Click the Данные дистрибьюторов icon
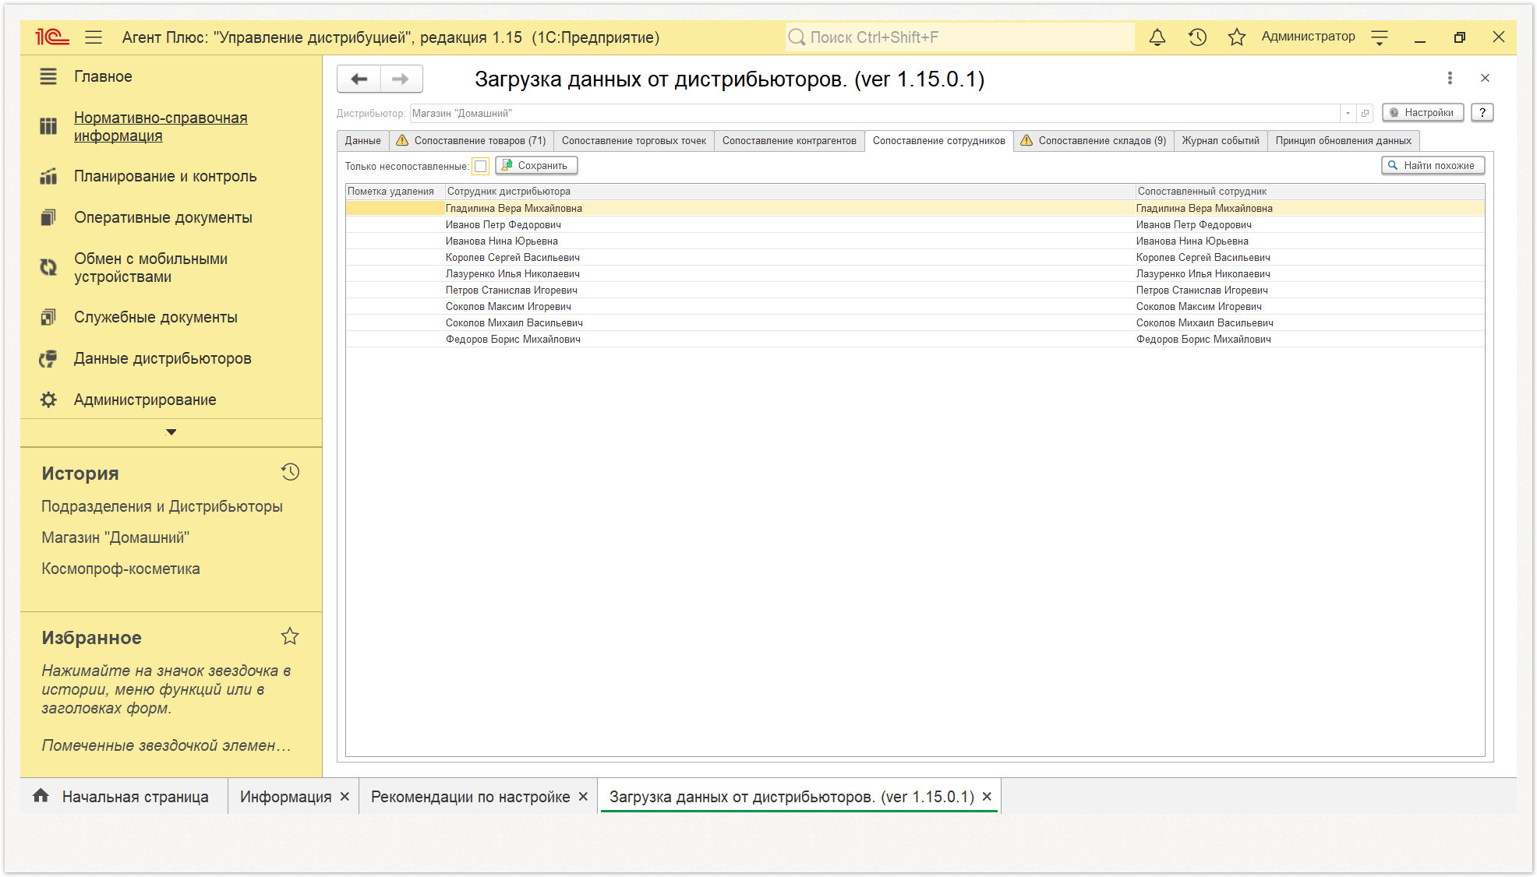 click(x=48, y=359)
